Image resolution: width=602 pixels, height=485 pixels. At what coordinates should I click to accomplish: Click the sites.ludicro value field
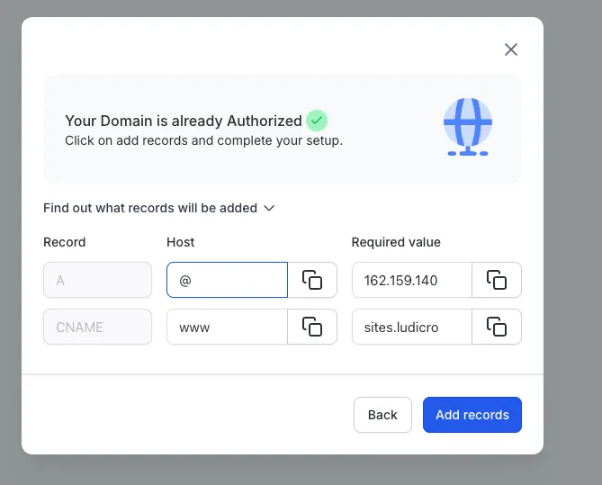coord(412,327)
